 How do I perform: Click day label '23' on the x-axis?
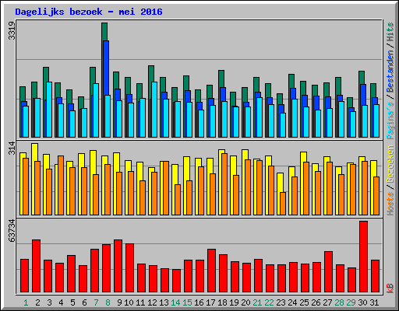281,302
